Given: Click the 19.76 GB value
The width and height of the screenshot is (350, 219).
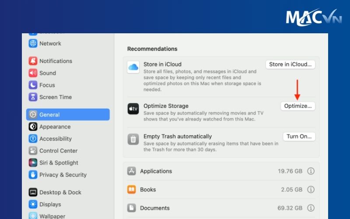Looking at the screenshot, I should pyautogui.click(x=290, y=171).
